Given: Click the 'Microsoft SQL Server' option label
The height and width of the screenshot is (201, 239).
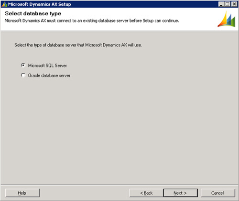Looking at the screenshot, I should tap(47, 66).
